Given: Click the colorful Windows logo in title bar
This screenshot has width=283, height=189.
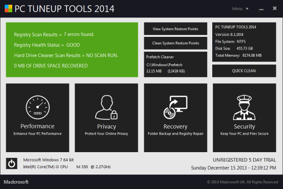Looking at the screenshot, I should [8, 9].
